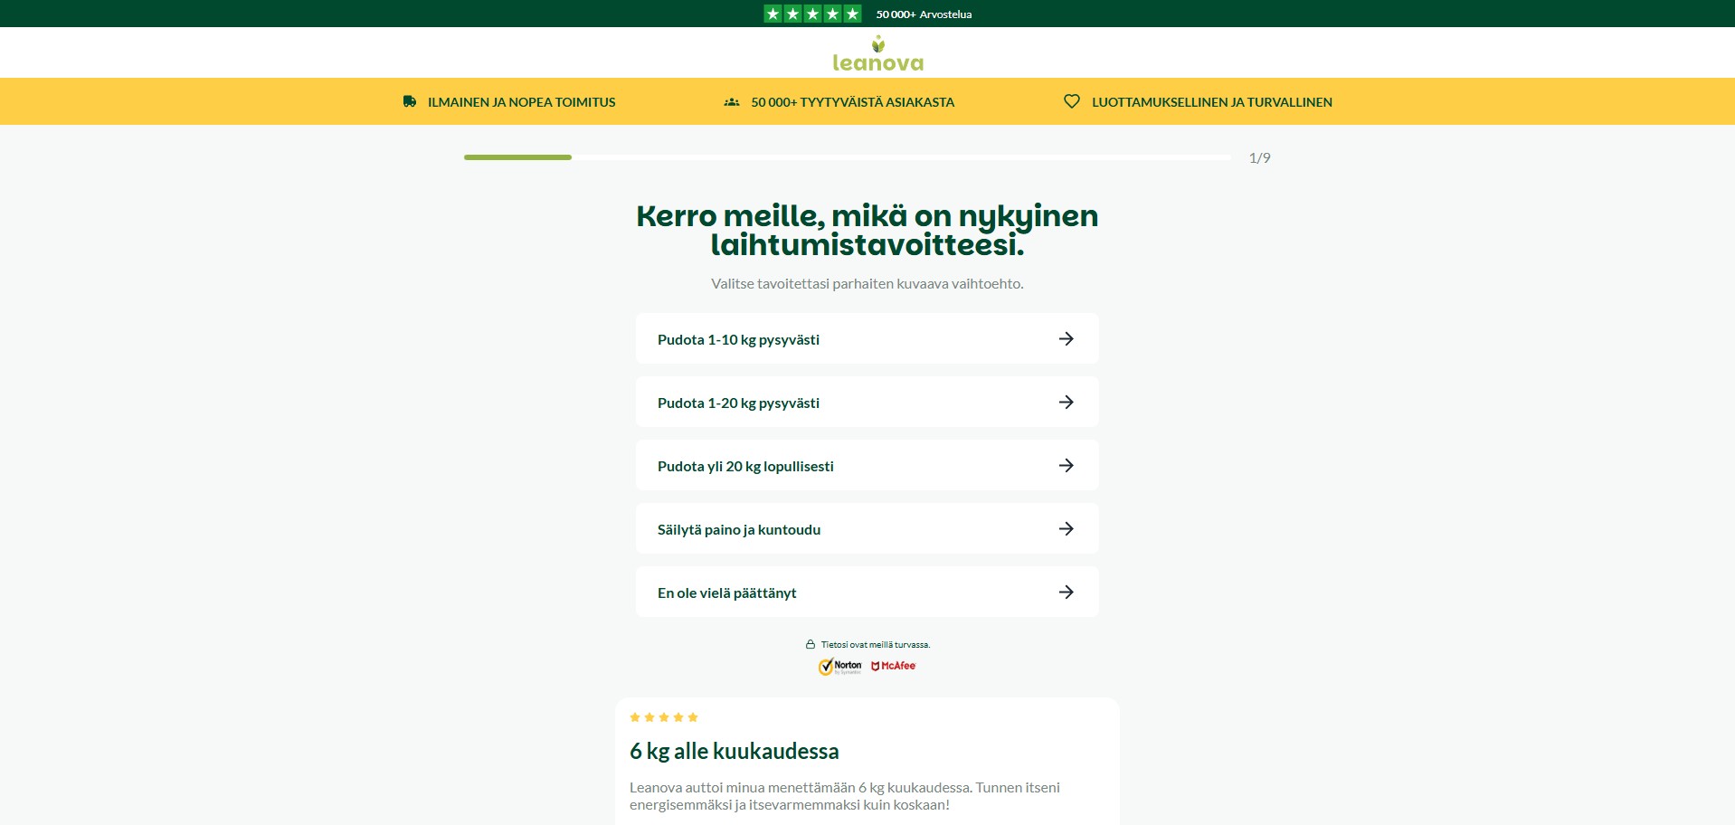1735x825 pixels.
Task: Click the delivery truck icon
Action: (410, 102)
